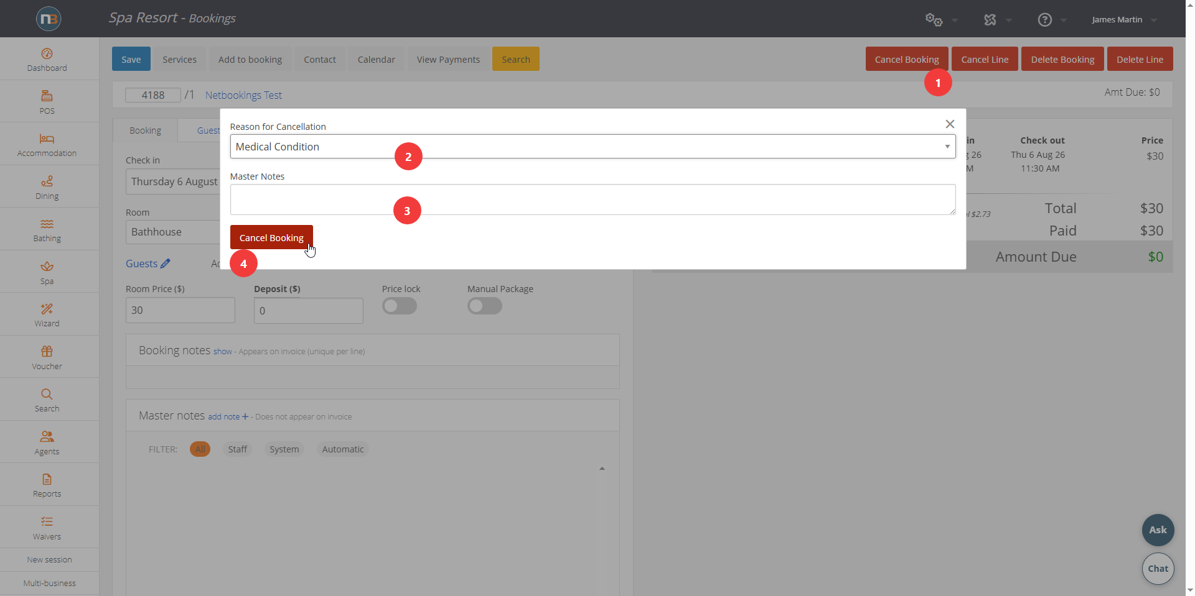Click the booking number 4188 field
The width and height of the screenshot is (1195, 596).
coord(153,95)
